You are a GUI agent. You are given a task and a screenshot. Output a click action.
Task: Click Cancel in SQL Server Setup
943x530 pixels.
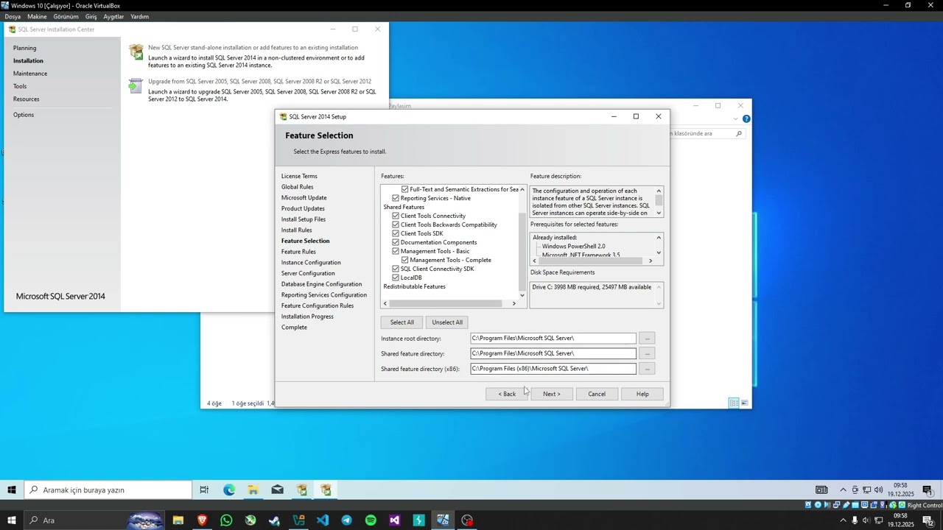click(597, 394)
